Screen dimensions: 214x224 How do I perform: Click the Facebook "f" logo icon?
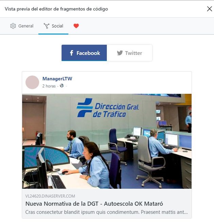[72, 53]
